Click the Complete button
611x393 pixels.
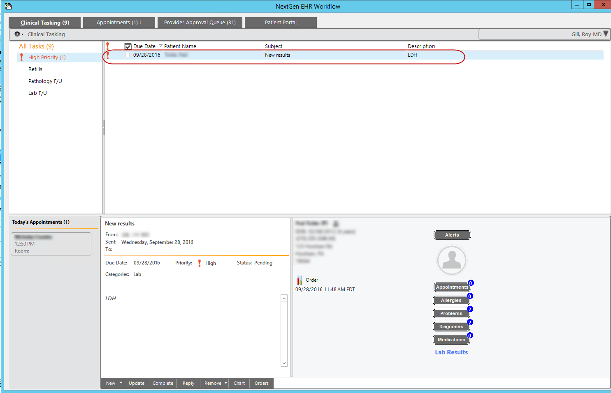(163, 383)
